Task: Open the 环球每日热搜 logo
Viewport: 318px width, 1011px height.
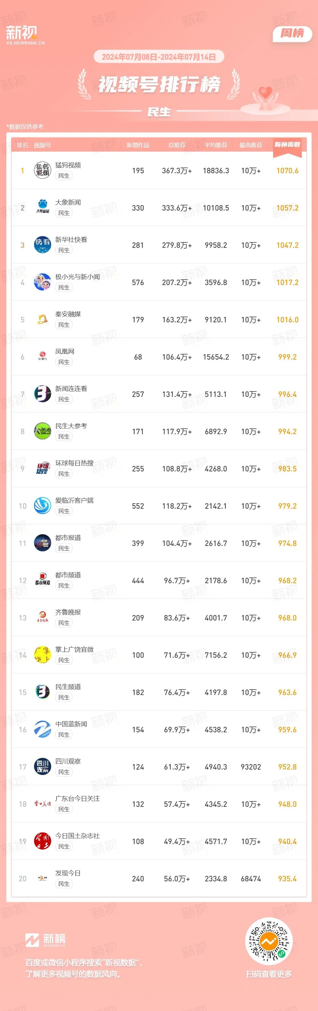Action: (x=42, y=469)
